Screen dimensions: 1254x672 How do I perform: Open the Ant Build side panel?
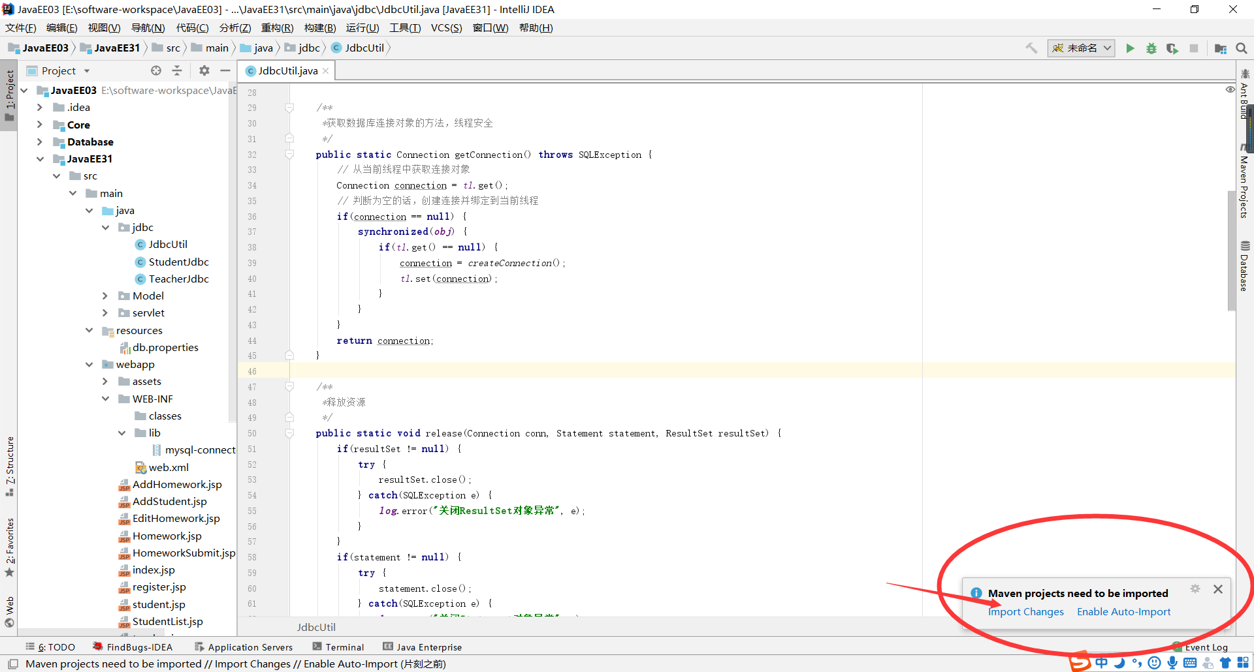tap(1245, 94)
